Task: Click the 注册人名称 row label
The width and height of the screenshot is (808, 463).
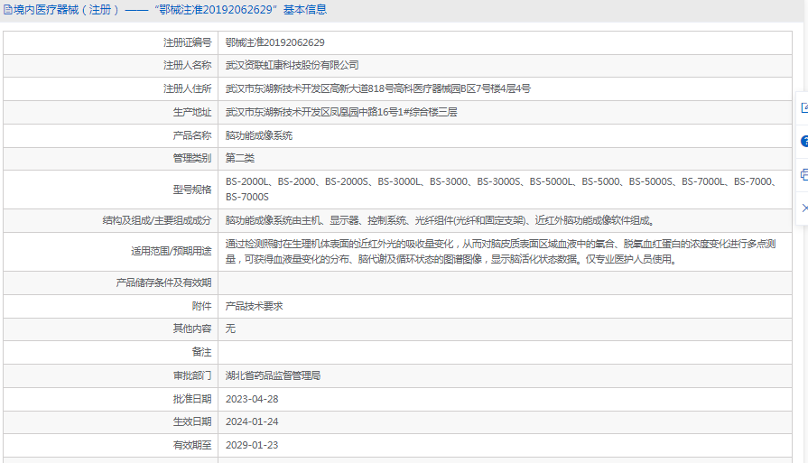Action: pos(188,65)
